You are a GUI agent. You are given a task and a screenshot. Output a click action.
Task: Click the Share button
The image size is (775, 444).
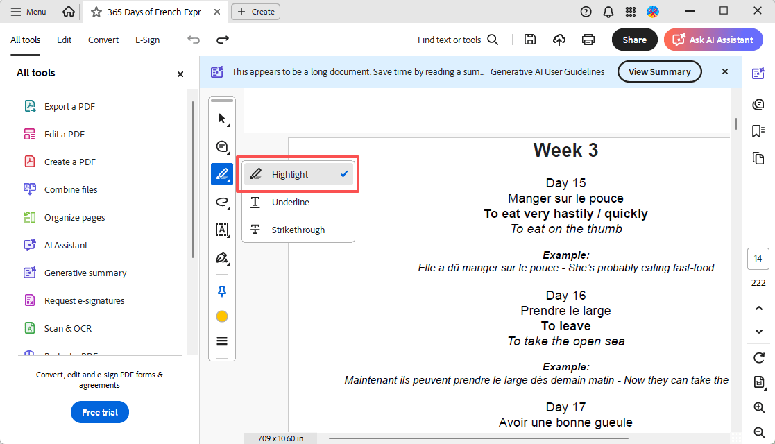(x=635, y=40)
